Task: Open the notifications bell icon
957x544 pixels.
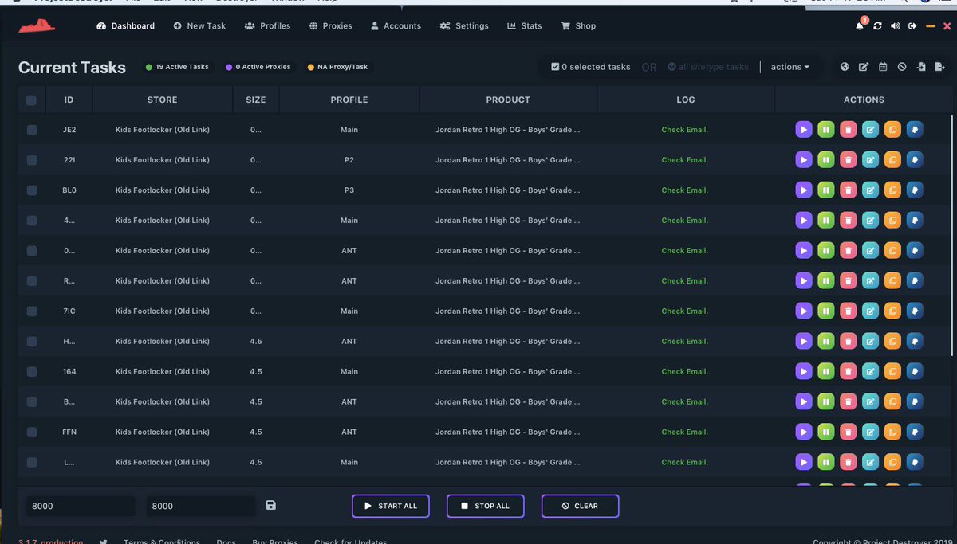Action: tap(860, 25)
